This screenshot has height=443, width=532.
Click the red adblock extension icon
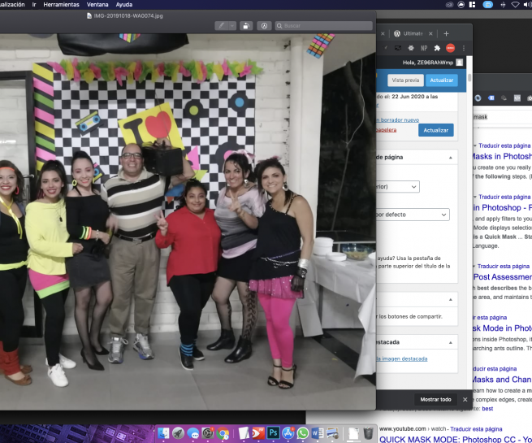click(x=450, y=48)
